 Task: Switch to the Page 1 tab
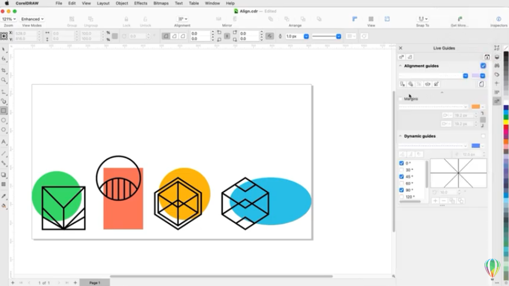tap(94, 283)
